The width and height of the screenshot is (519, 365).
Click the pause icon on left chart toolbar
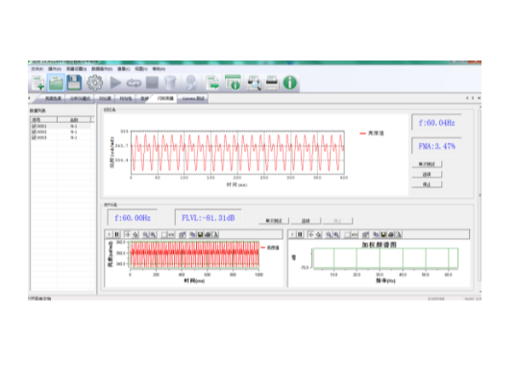tap(117, 234)
